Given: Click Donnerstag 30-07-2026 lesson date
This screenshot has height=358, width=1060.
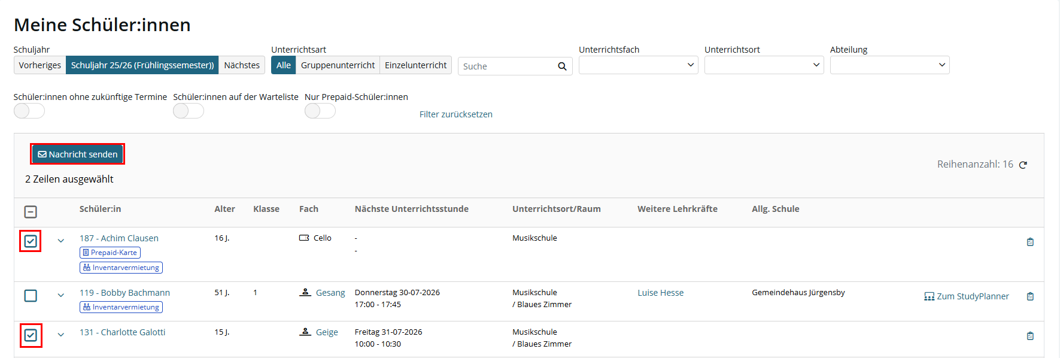Looking at the screenshot, I should pyautogui.click(x=397, y=293).
